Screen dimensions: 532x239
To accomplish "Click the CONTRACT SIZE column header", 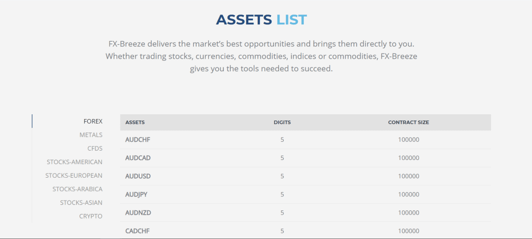I will click(408, 123).
